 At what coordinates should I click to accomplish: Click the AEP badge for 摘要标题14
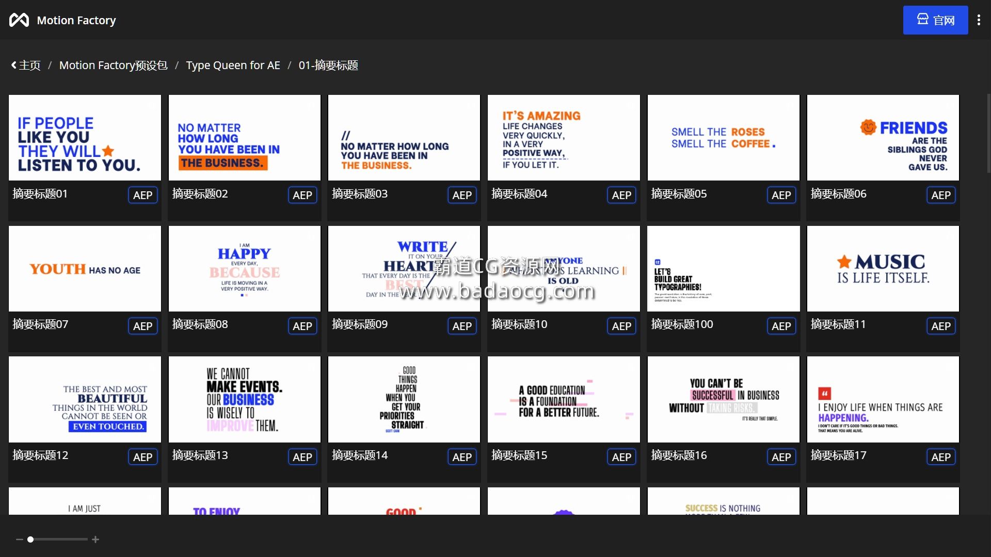pyautogui.click(x=462, y=457)
